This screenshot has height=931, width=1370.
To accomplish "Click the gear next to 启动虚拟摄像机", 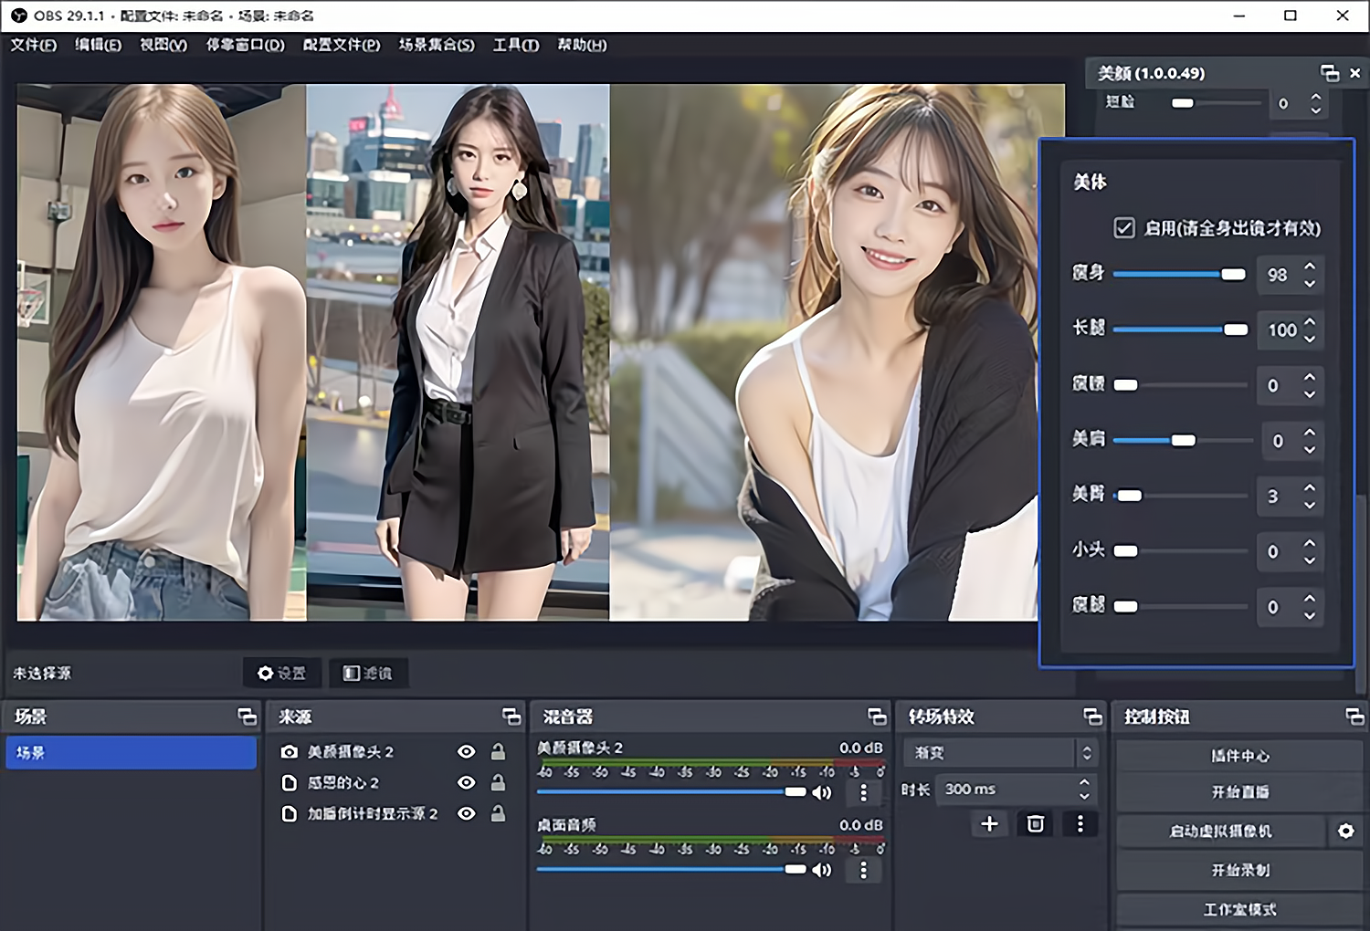I will (x=1346, y=831).
